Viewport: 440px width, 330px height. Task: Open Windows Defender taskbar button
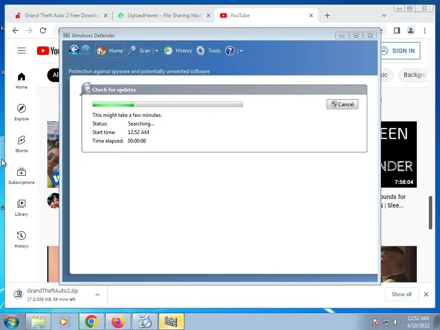click(x=171, y=321)
